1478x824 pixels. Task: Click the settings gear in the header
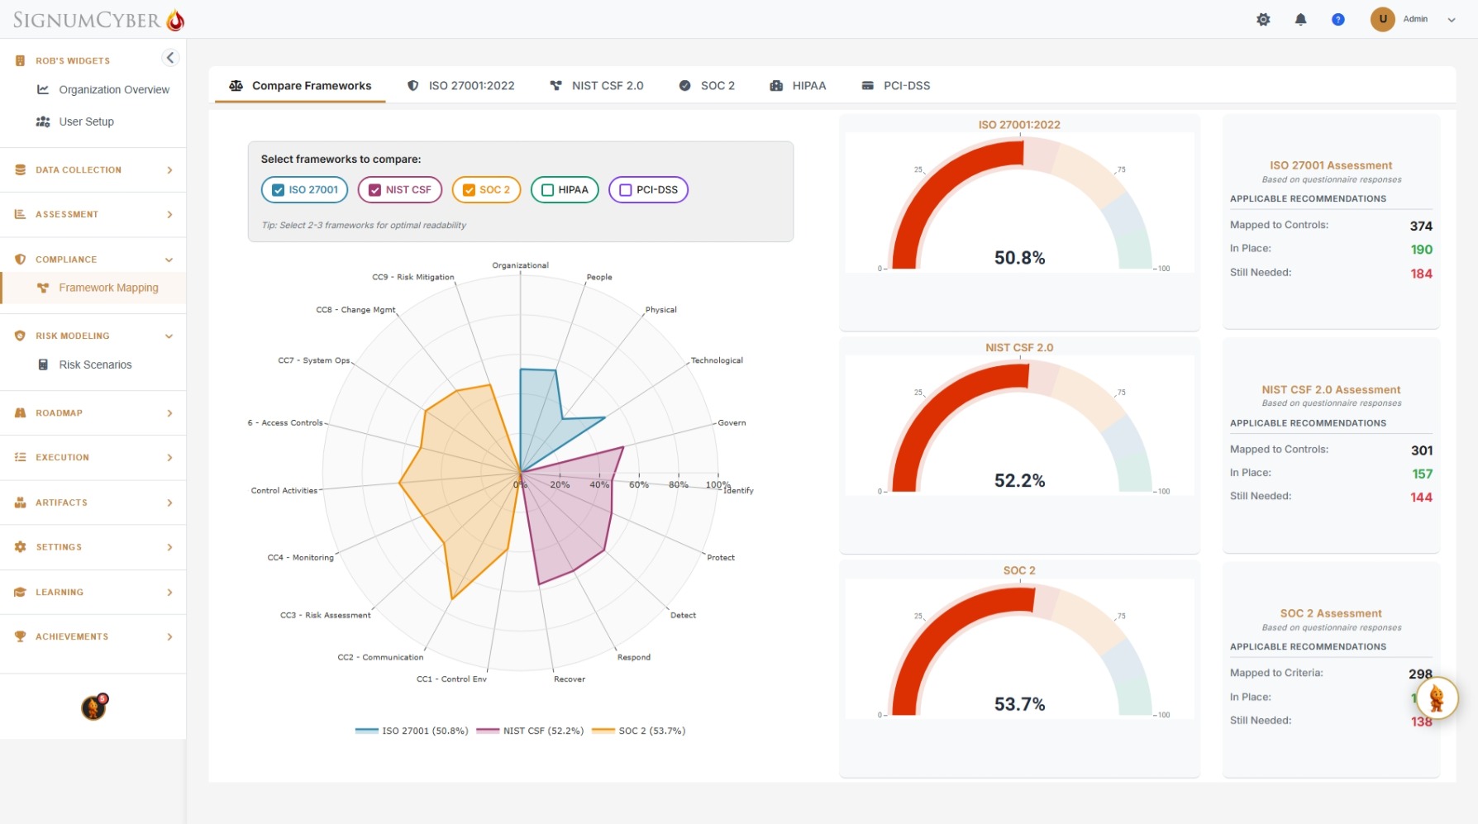[1263, 19]
